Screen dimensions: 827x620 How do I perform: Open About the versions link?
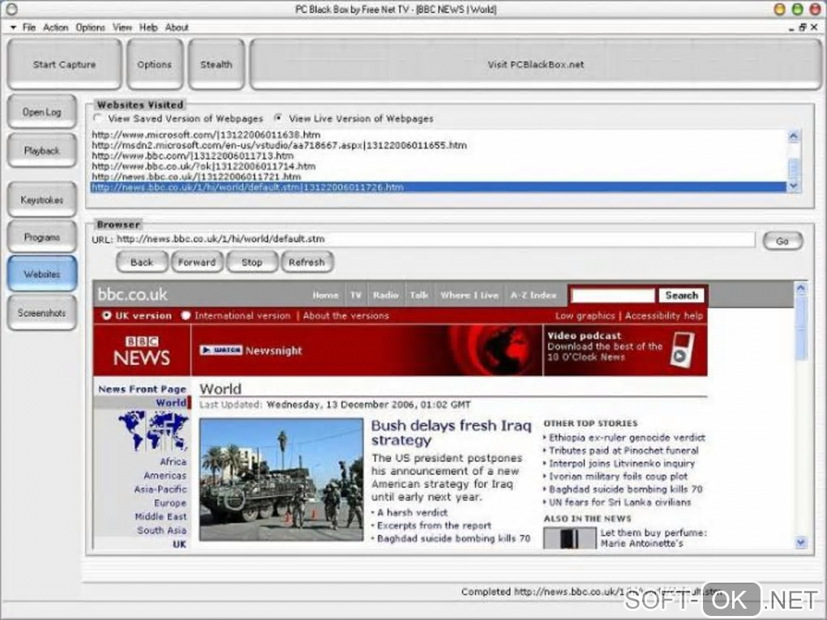(346, 316)
